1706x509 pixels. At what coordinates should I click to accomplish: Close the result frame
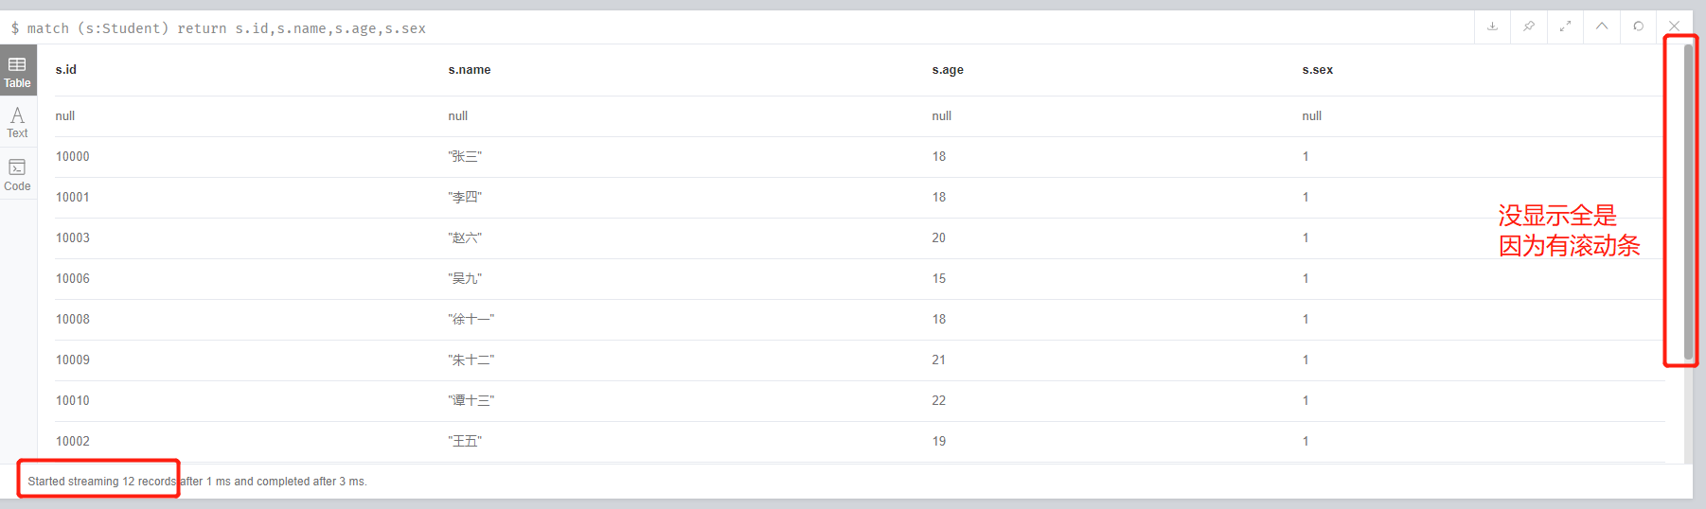click(x=1674, y=26)
